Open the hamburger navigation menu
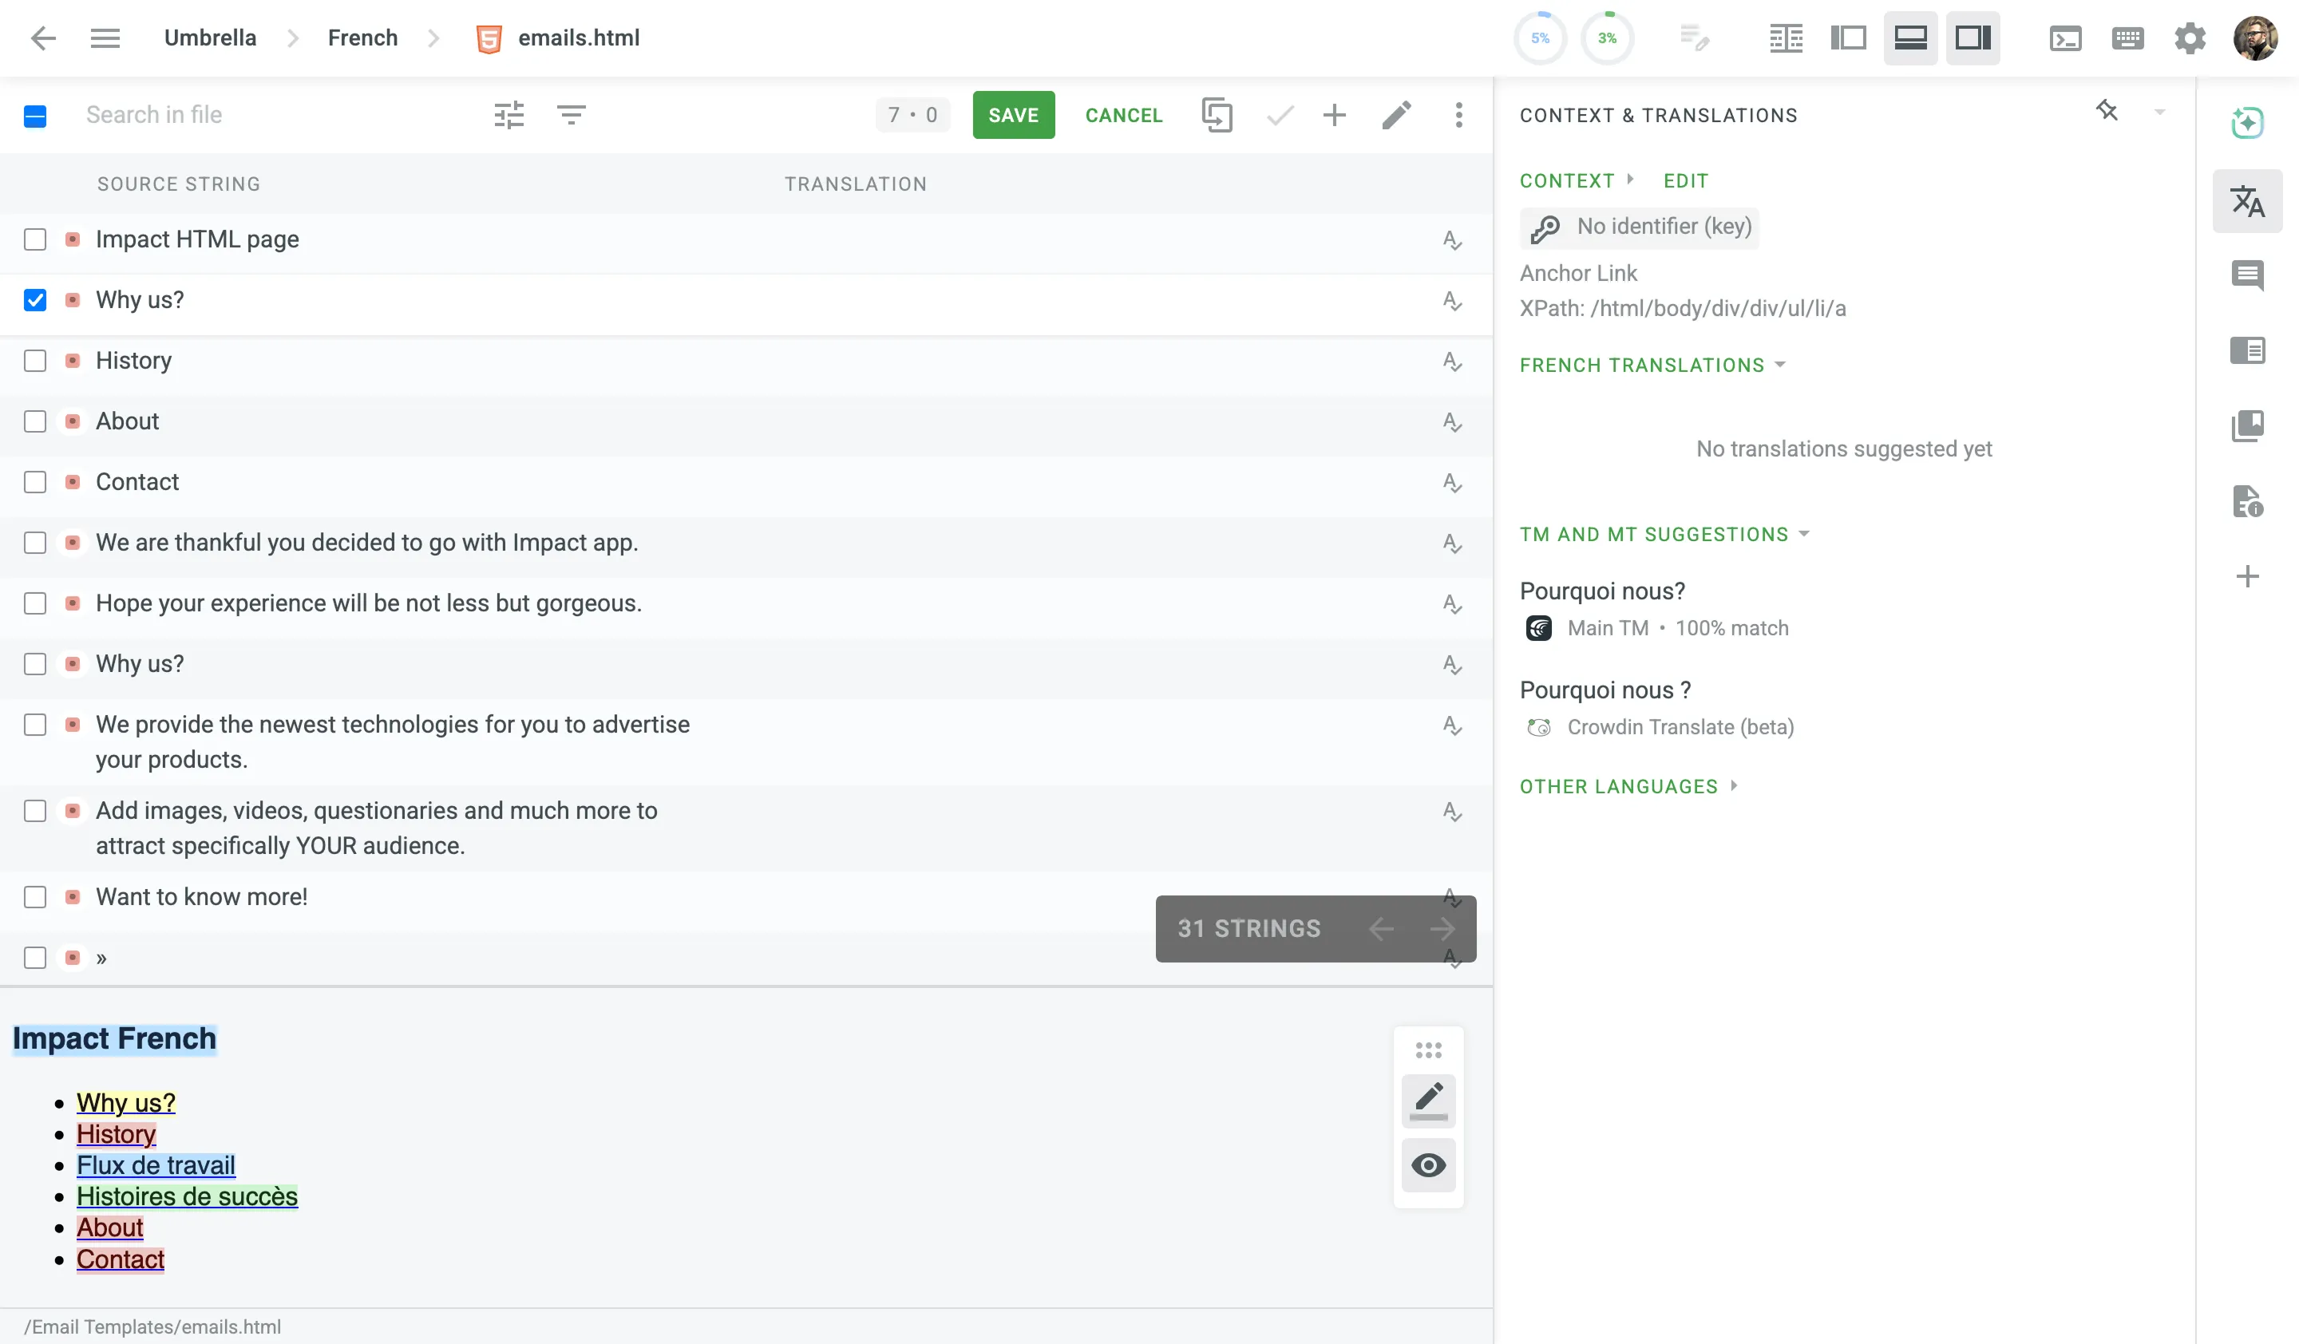The height and width of the screenshot is (1344, 2299). click(x=105, y=38)
